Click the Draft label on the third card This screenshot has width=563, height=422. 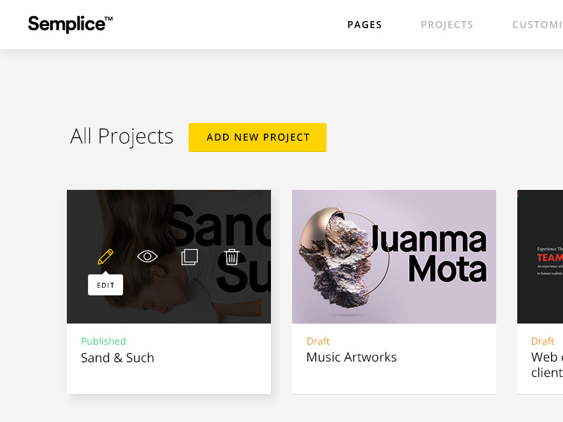pos(543,341)
